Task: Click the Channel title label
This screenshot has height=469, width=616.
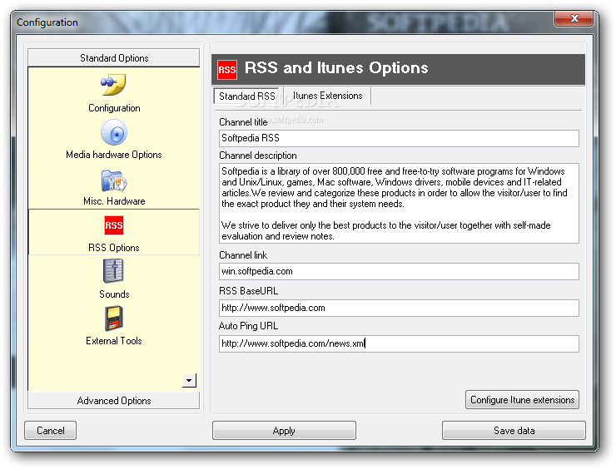Action: (243, 122)
